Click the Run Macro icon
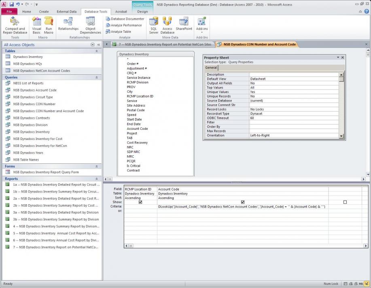371x288 pixels. [x=49, y=25]
